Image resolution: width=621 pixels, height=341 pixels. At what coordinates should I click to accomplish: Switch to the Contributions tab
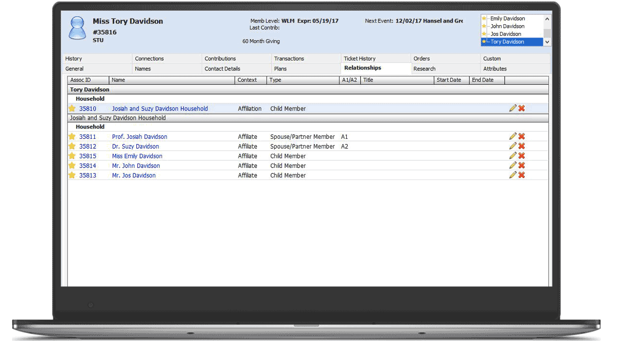tap(220, 59)
